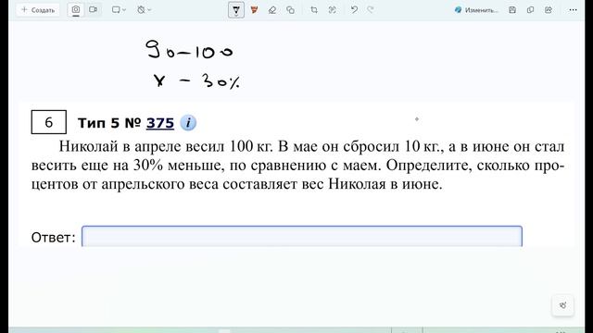This screenshot has width=593, height=333.
Task: Click the '100 кг' value in problem text
Action: pyautogui.click(x=251, y=146)
